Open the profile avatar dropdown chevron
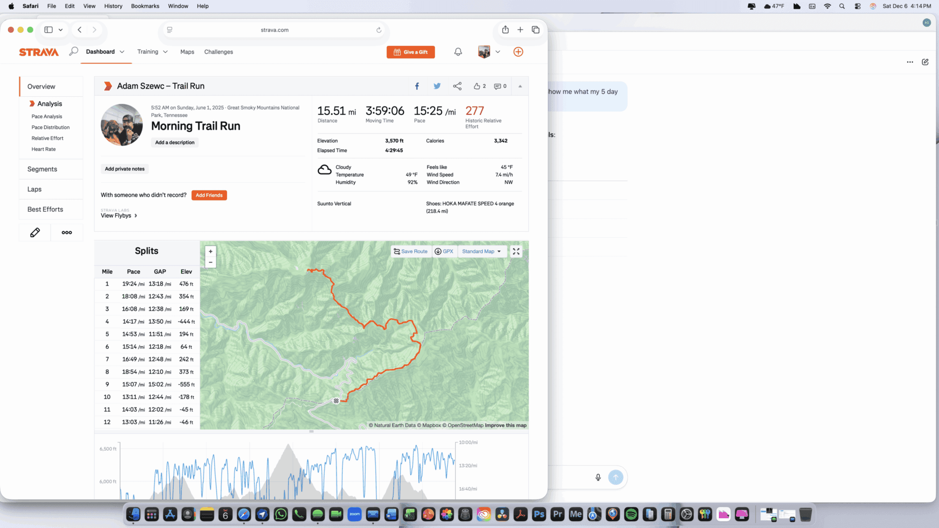 tap(497, 52)
